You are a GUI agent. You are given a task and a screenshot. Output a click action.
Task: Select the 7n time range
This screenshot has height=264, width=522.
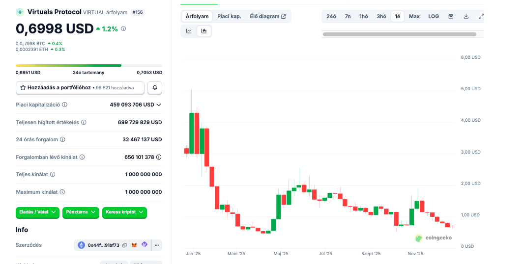pos(348,16)
